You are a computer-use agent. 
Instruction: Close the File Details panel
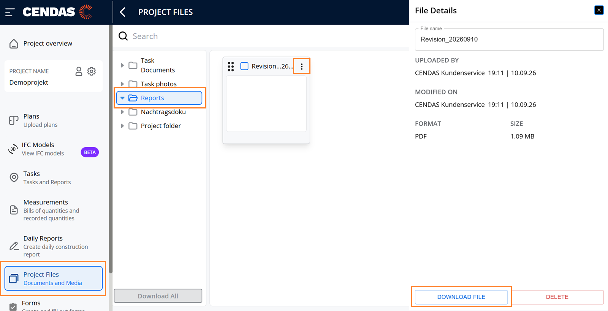599,10
